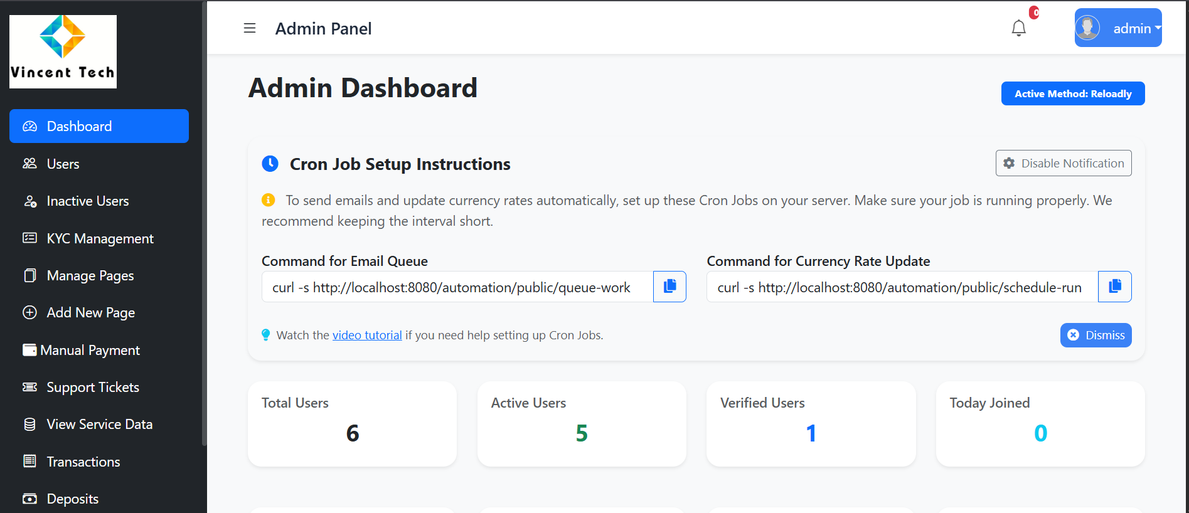
Task: Copy the Currency Rate Update command
Action: pos(1114,287)
